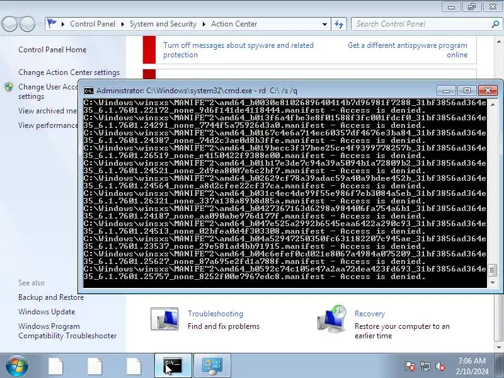The width and height of the screenshot is (504, 378).
Task: Click the flag icon in address bar
Action: pyautogui.click(x=52, y=23)
